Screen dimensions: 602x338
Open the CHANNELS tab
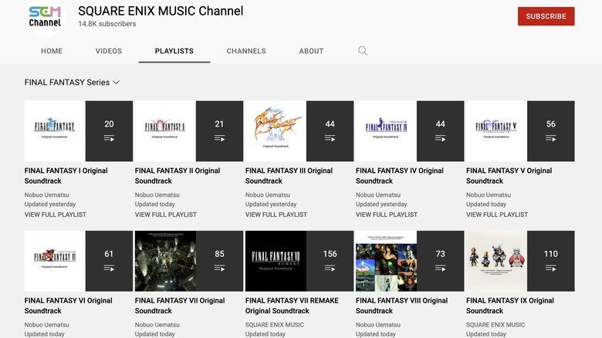[246, 51]
